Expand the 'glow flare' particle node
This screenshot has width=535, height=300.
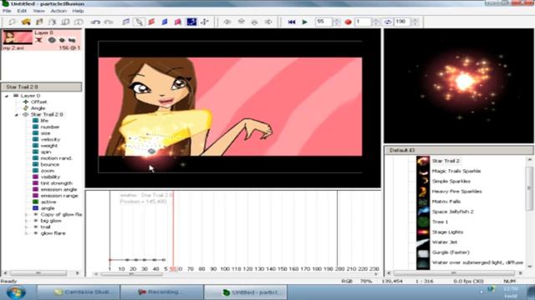[26, 233]
